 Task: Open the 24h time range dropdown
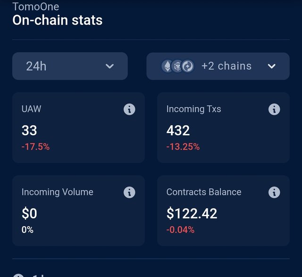click(x=70, y=66)
